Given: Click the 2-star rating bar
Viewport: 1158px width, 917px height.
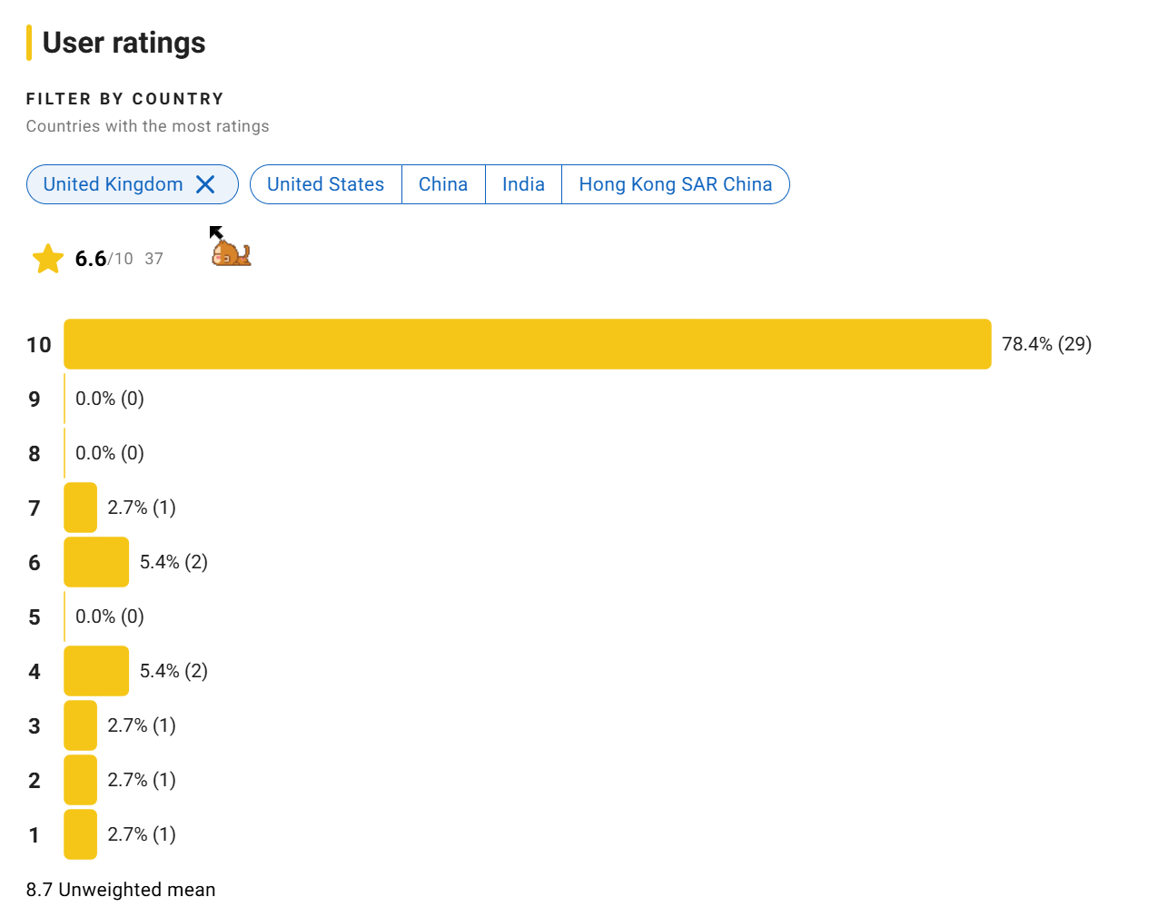Looking at the screenshot, I should tap(80, 780).
